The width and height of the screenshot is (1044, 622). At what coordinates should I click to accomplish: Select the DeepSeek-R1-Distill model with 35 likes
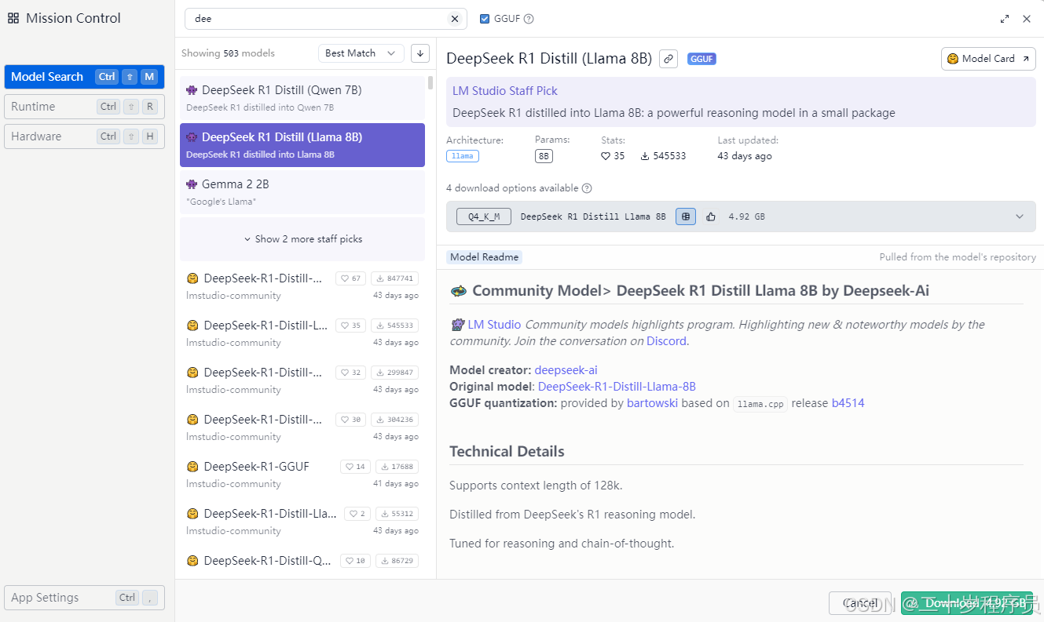[x=302, y=333]
